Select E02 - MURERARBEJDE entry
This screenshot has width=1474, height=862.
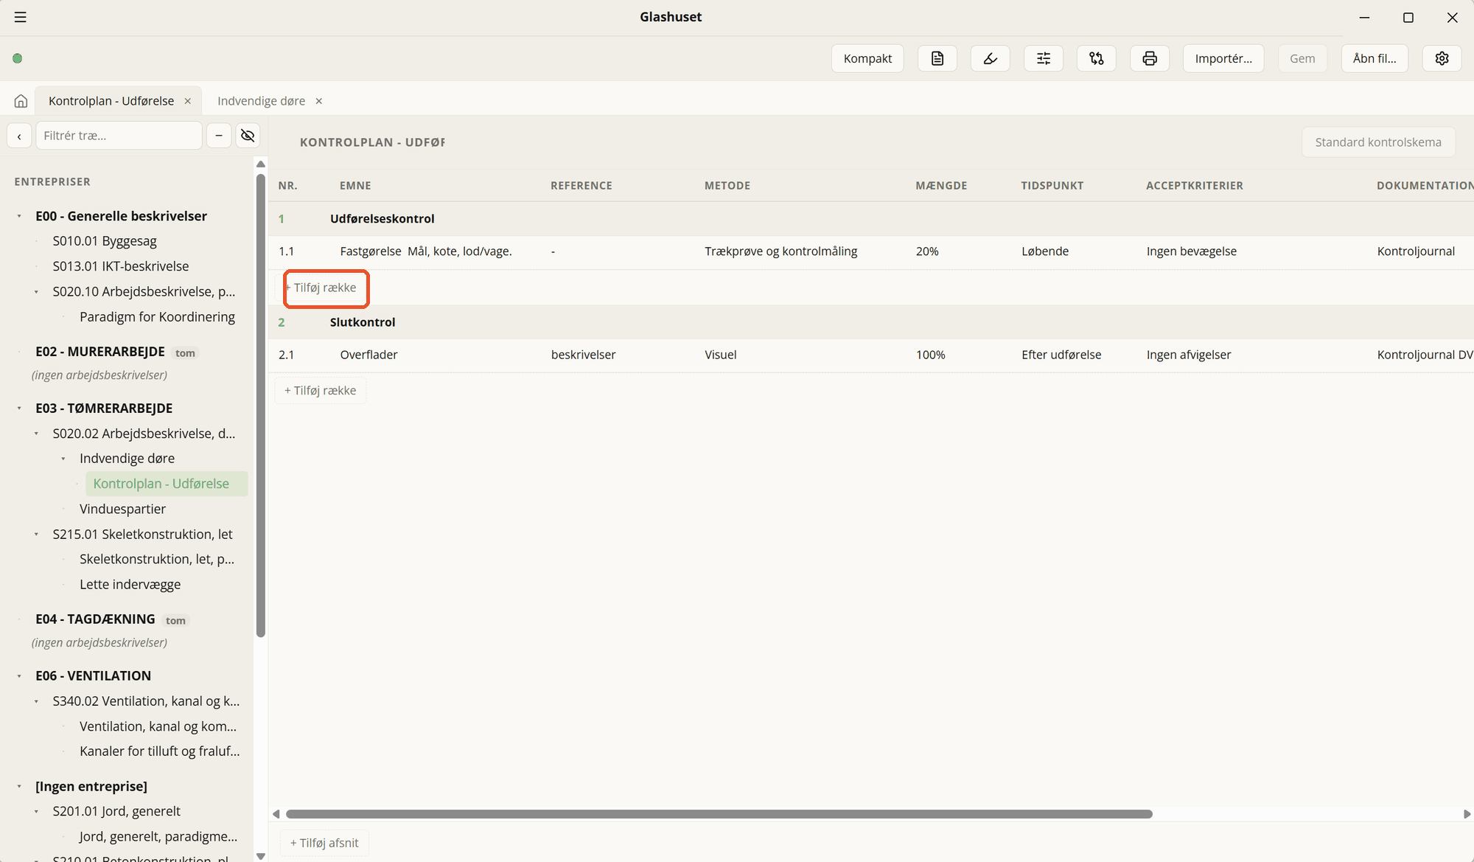point(100,352)
